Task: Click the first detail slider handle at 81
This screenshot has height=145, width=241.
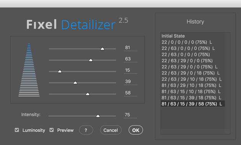Action: (103, 49)
